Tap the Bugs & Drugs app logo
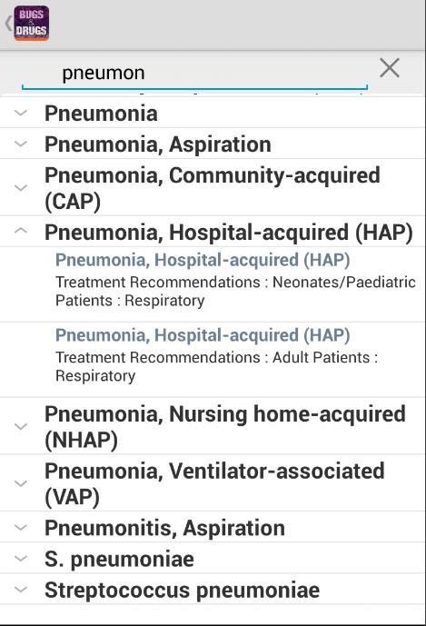Viewport: 426px width, 626px height. pos(32,23)
